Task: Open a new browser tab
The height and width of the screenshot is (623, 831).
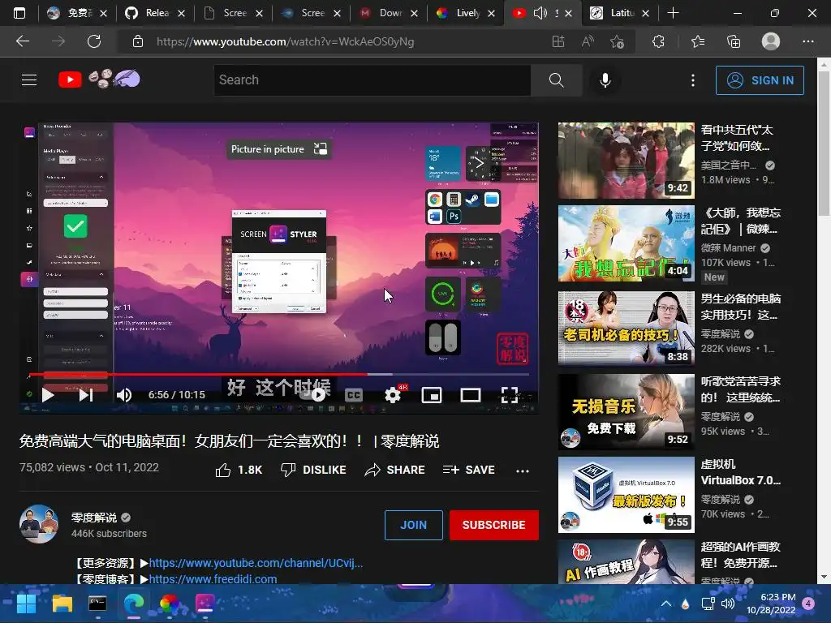Action: pos(673,13)
